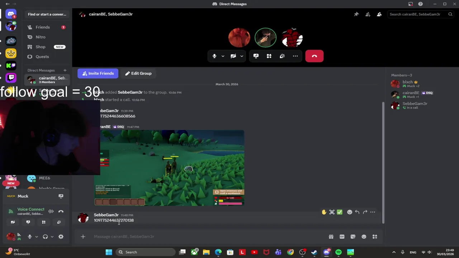Open the soundboard in call controls
This screenshot has height=258, width=459.
coord(282,56)
